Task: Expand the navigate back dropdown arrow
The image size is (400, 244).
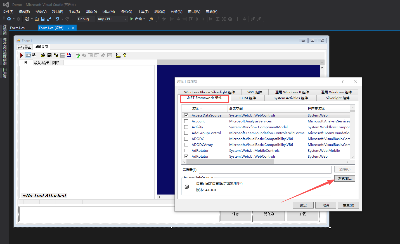Action: (13, 19)
